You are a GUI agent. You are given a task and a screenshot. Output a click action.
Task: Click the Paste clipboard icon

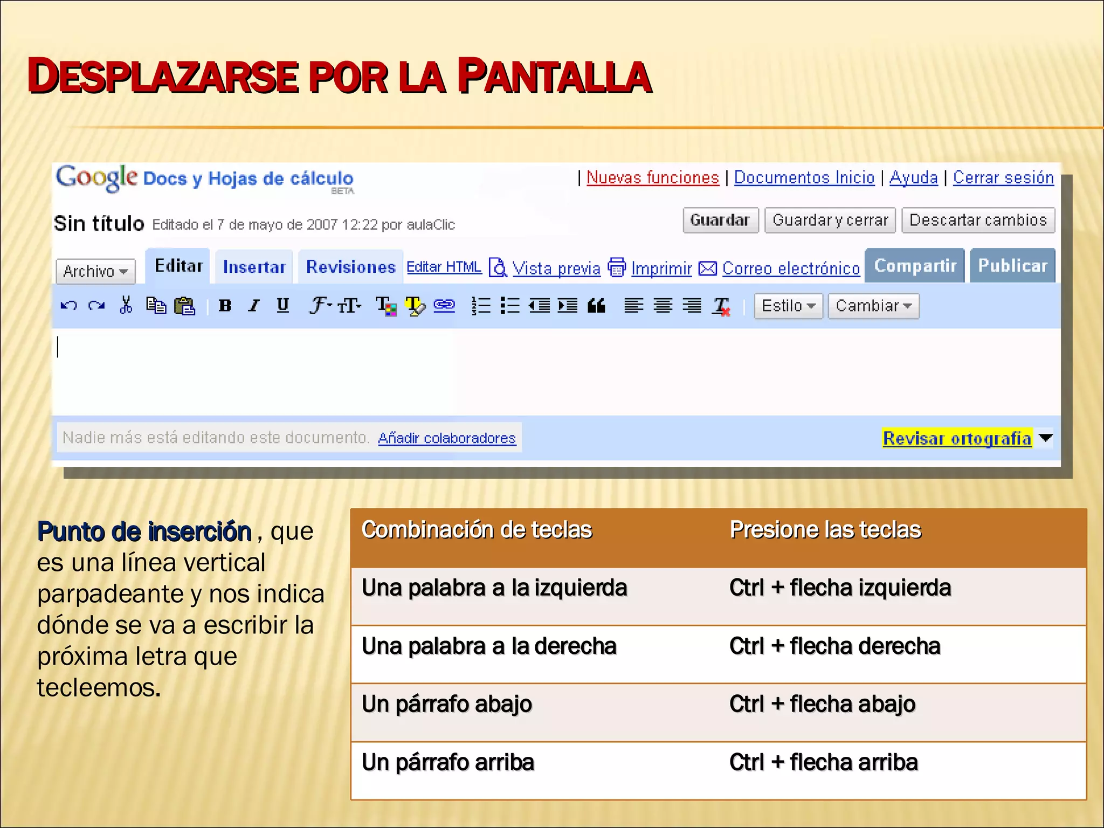[185, 306]
